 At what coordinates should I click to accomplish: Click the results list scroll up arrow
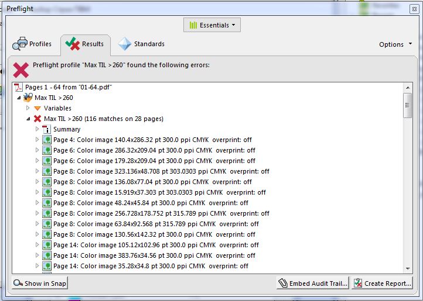(x=408, y=88)
